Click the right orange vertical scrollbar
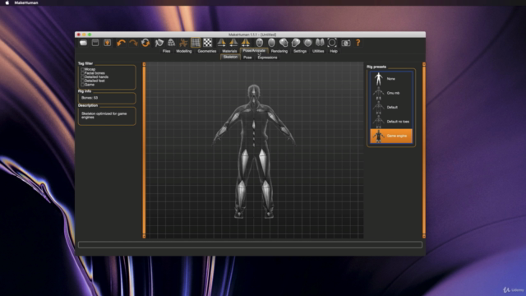Screen dimensions: 526x296 click(x=424, y=150)
